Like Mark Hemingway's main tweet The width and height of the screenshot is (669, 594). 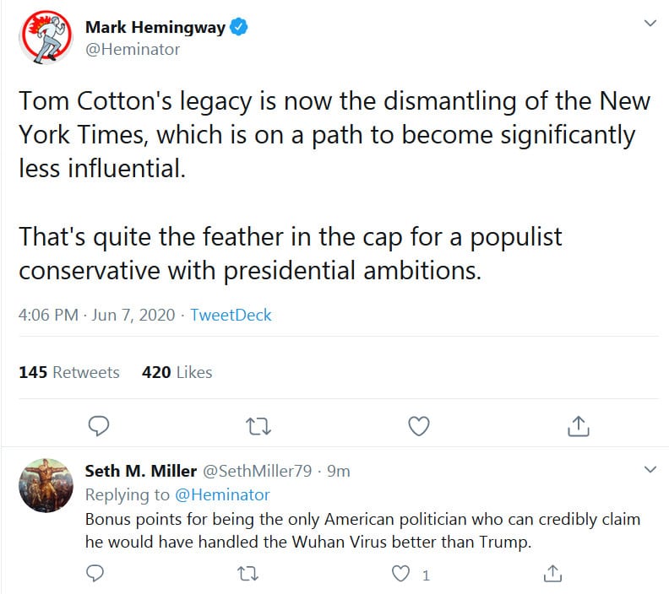tap(419, 426)
